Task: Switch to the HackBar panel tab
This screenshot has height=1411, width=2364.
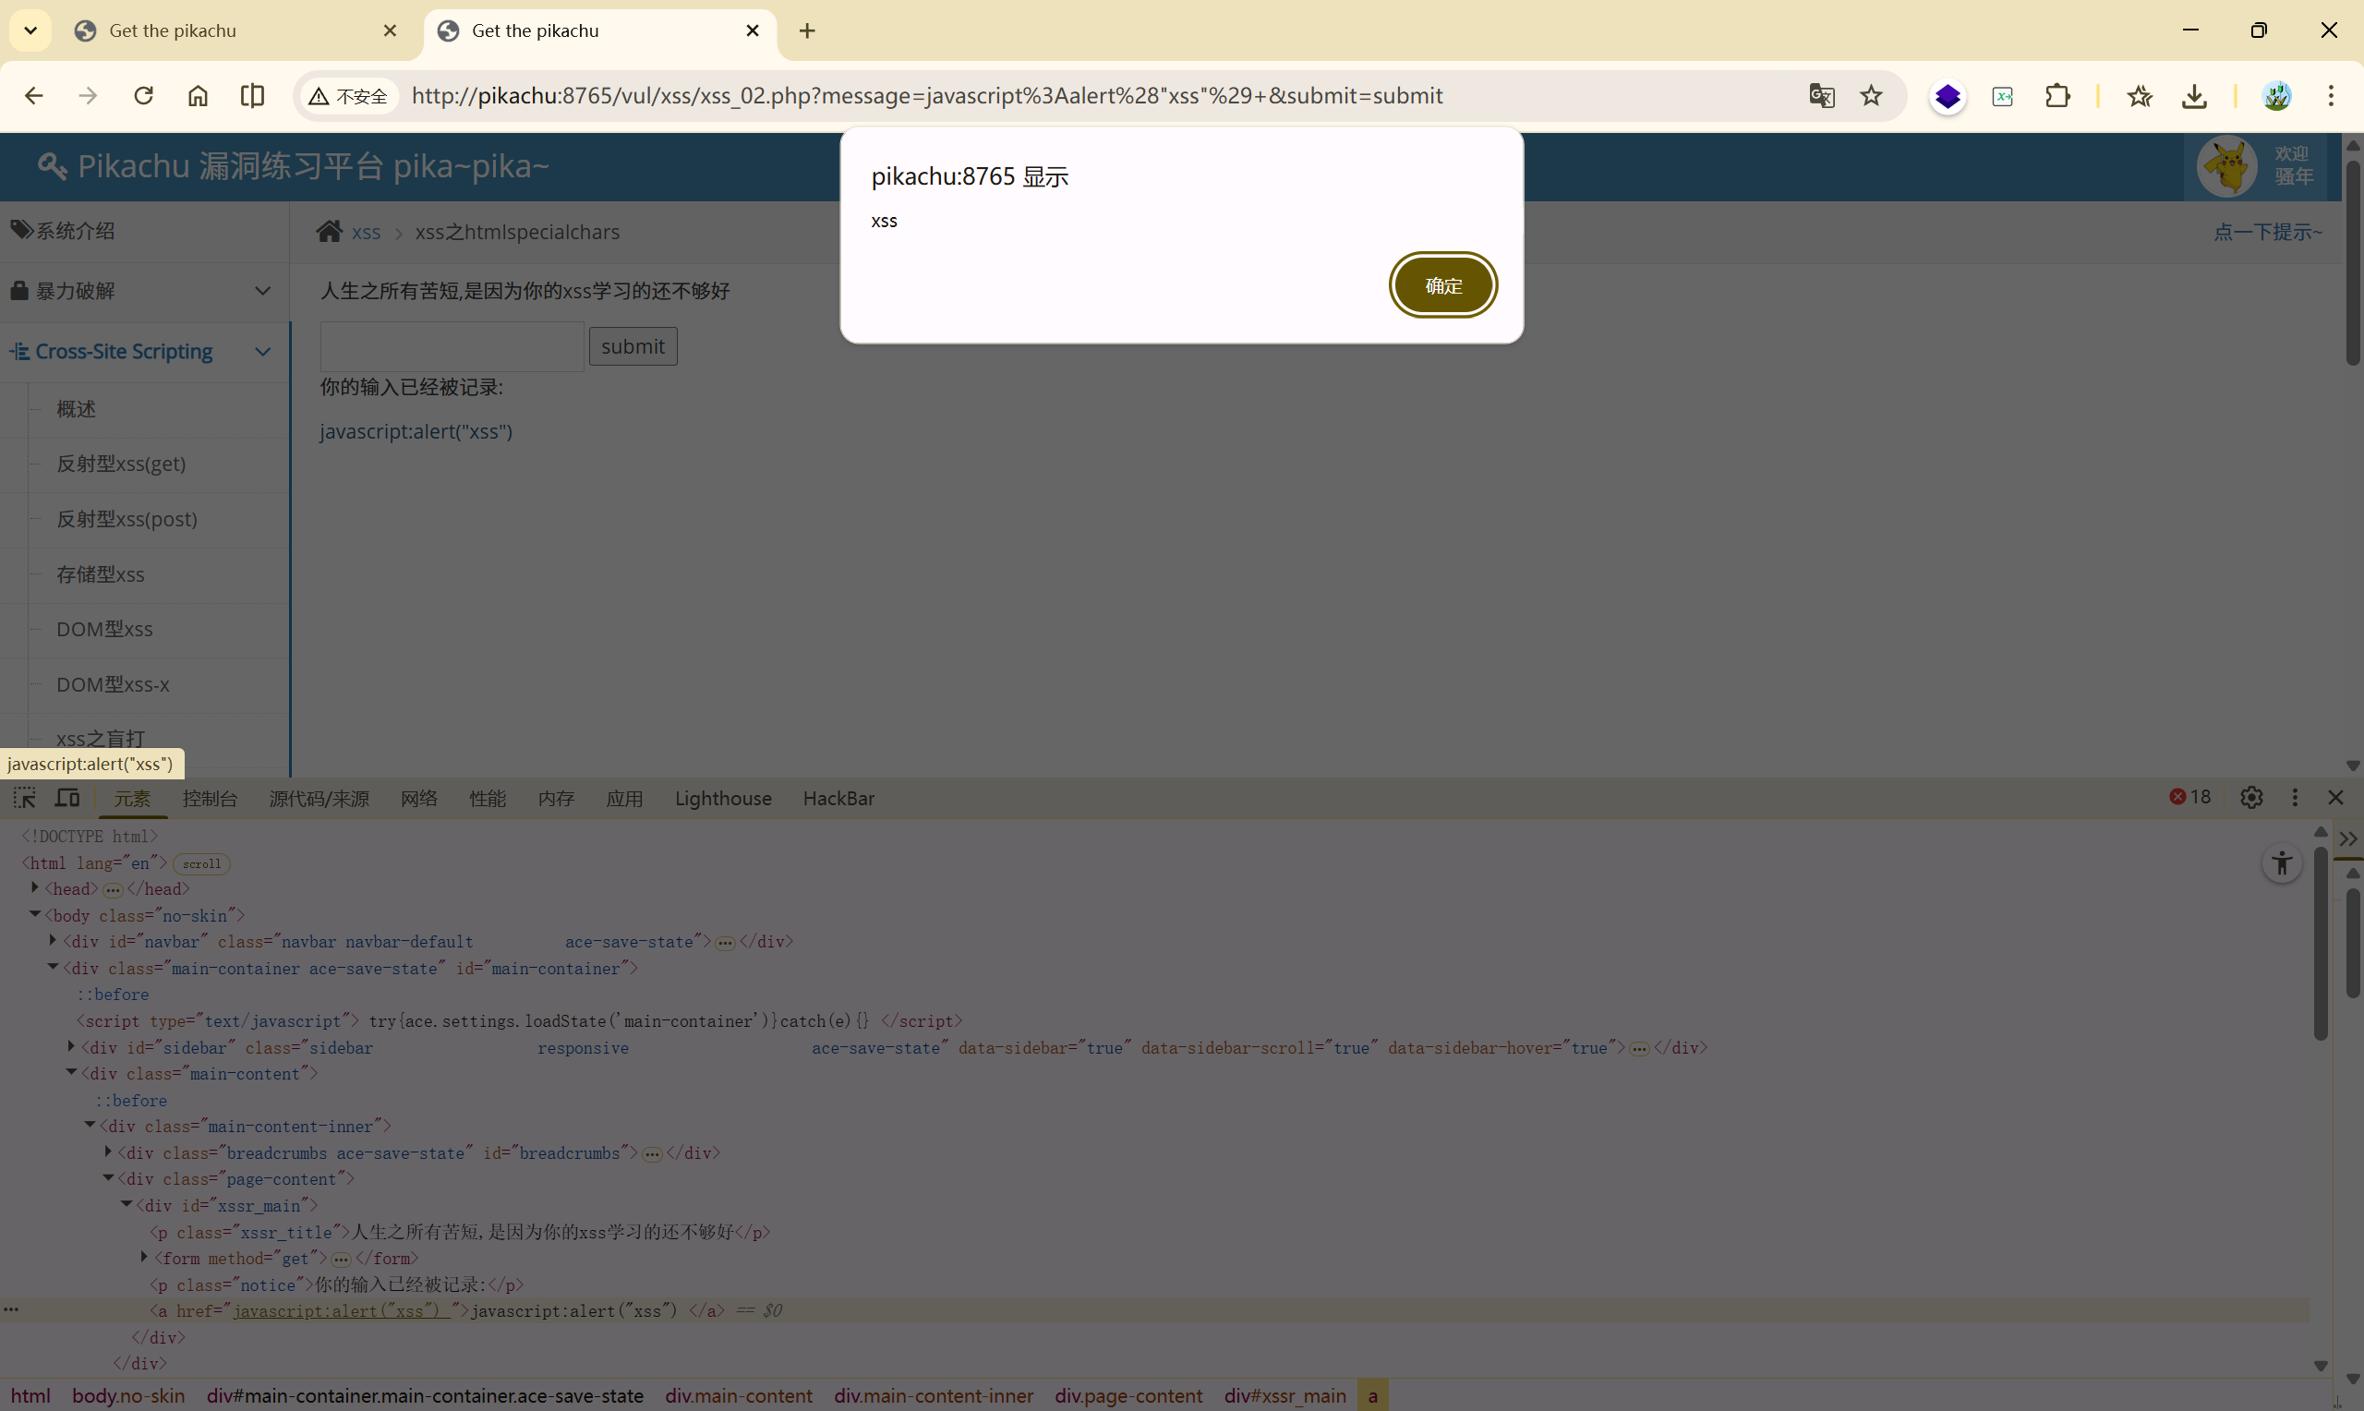Action: 838,799
